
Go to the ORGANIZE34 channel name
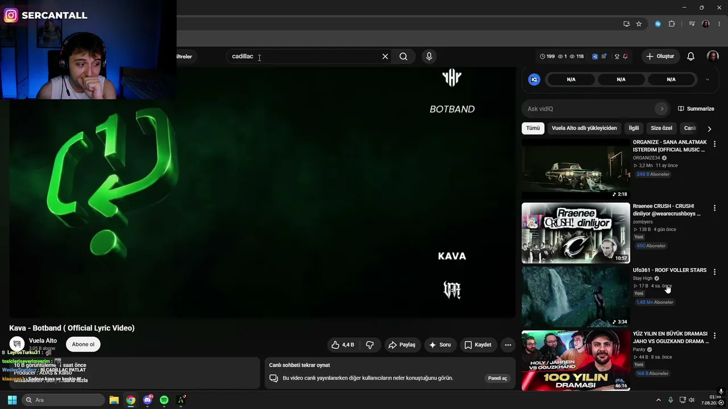coord(646,158)
